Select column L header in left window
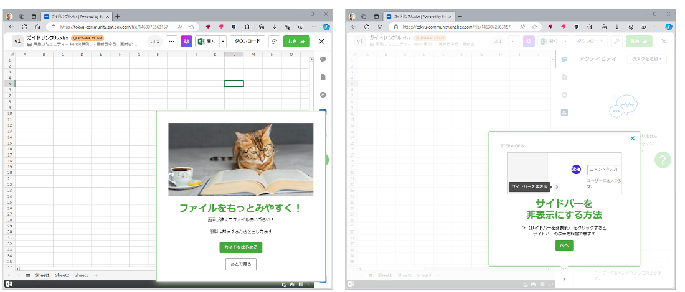This screenshot has height=292, width=685. pos(234,55)
